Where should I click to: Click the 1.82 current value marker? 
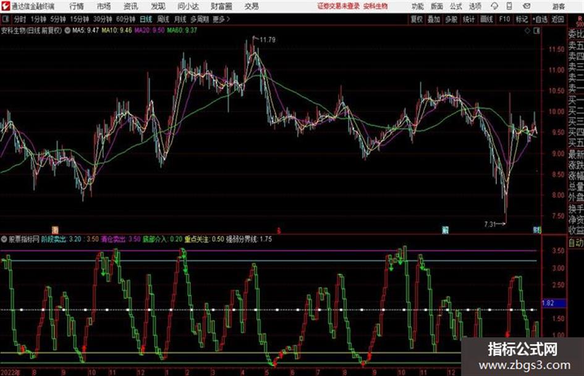pos(554,303)
